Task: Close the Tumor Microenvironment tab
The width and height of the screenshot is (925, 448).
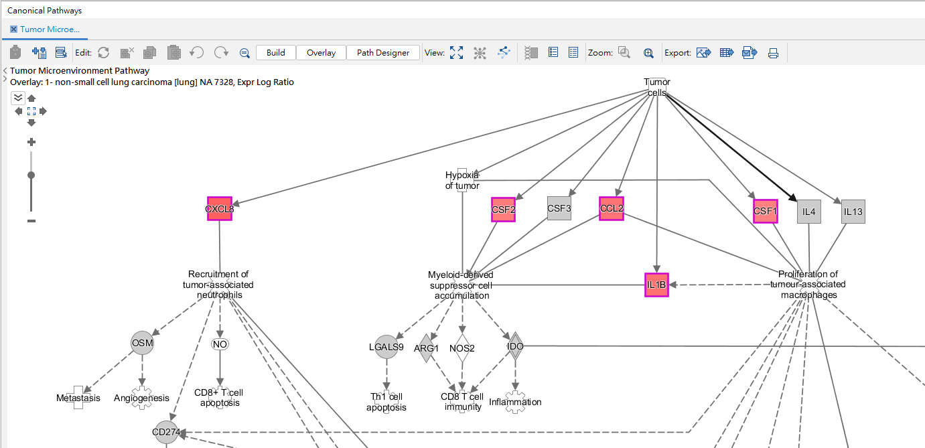Action: pos(14,29)
